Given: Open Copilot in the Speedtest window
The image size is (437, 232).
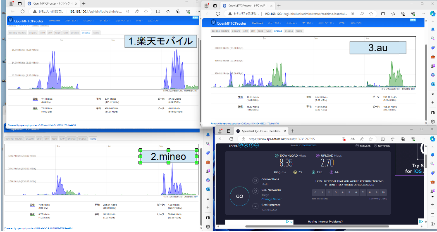Looking at the screenshot, I should tap(432, 138).
